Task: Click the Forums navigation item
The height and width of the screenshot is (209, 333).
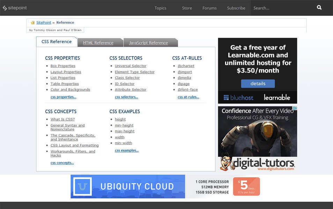Action: pyautogui.click(x=209, y=8)
